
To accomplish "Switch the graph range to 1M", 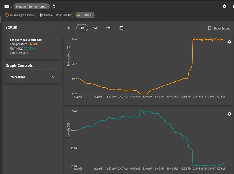I will (x=108, y=28).
